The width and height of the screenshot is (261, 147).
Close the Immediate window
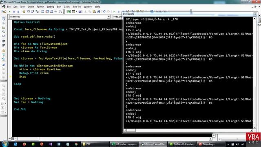(x=255, y=14)
